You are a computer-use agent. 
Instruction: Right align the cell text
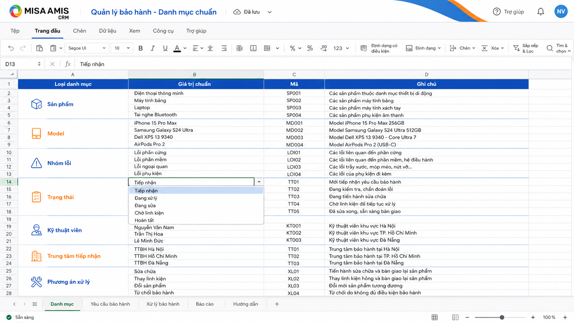224,48
